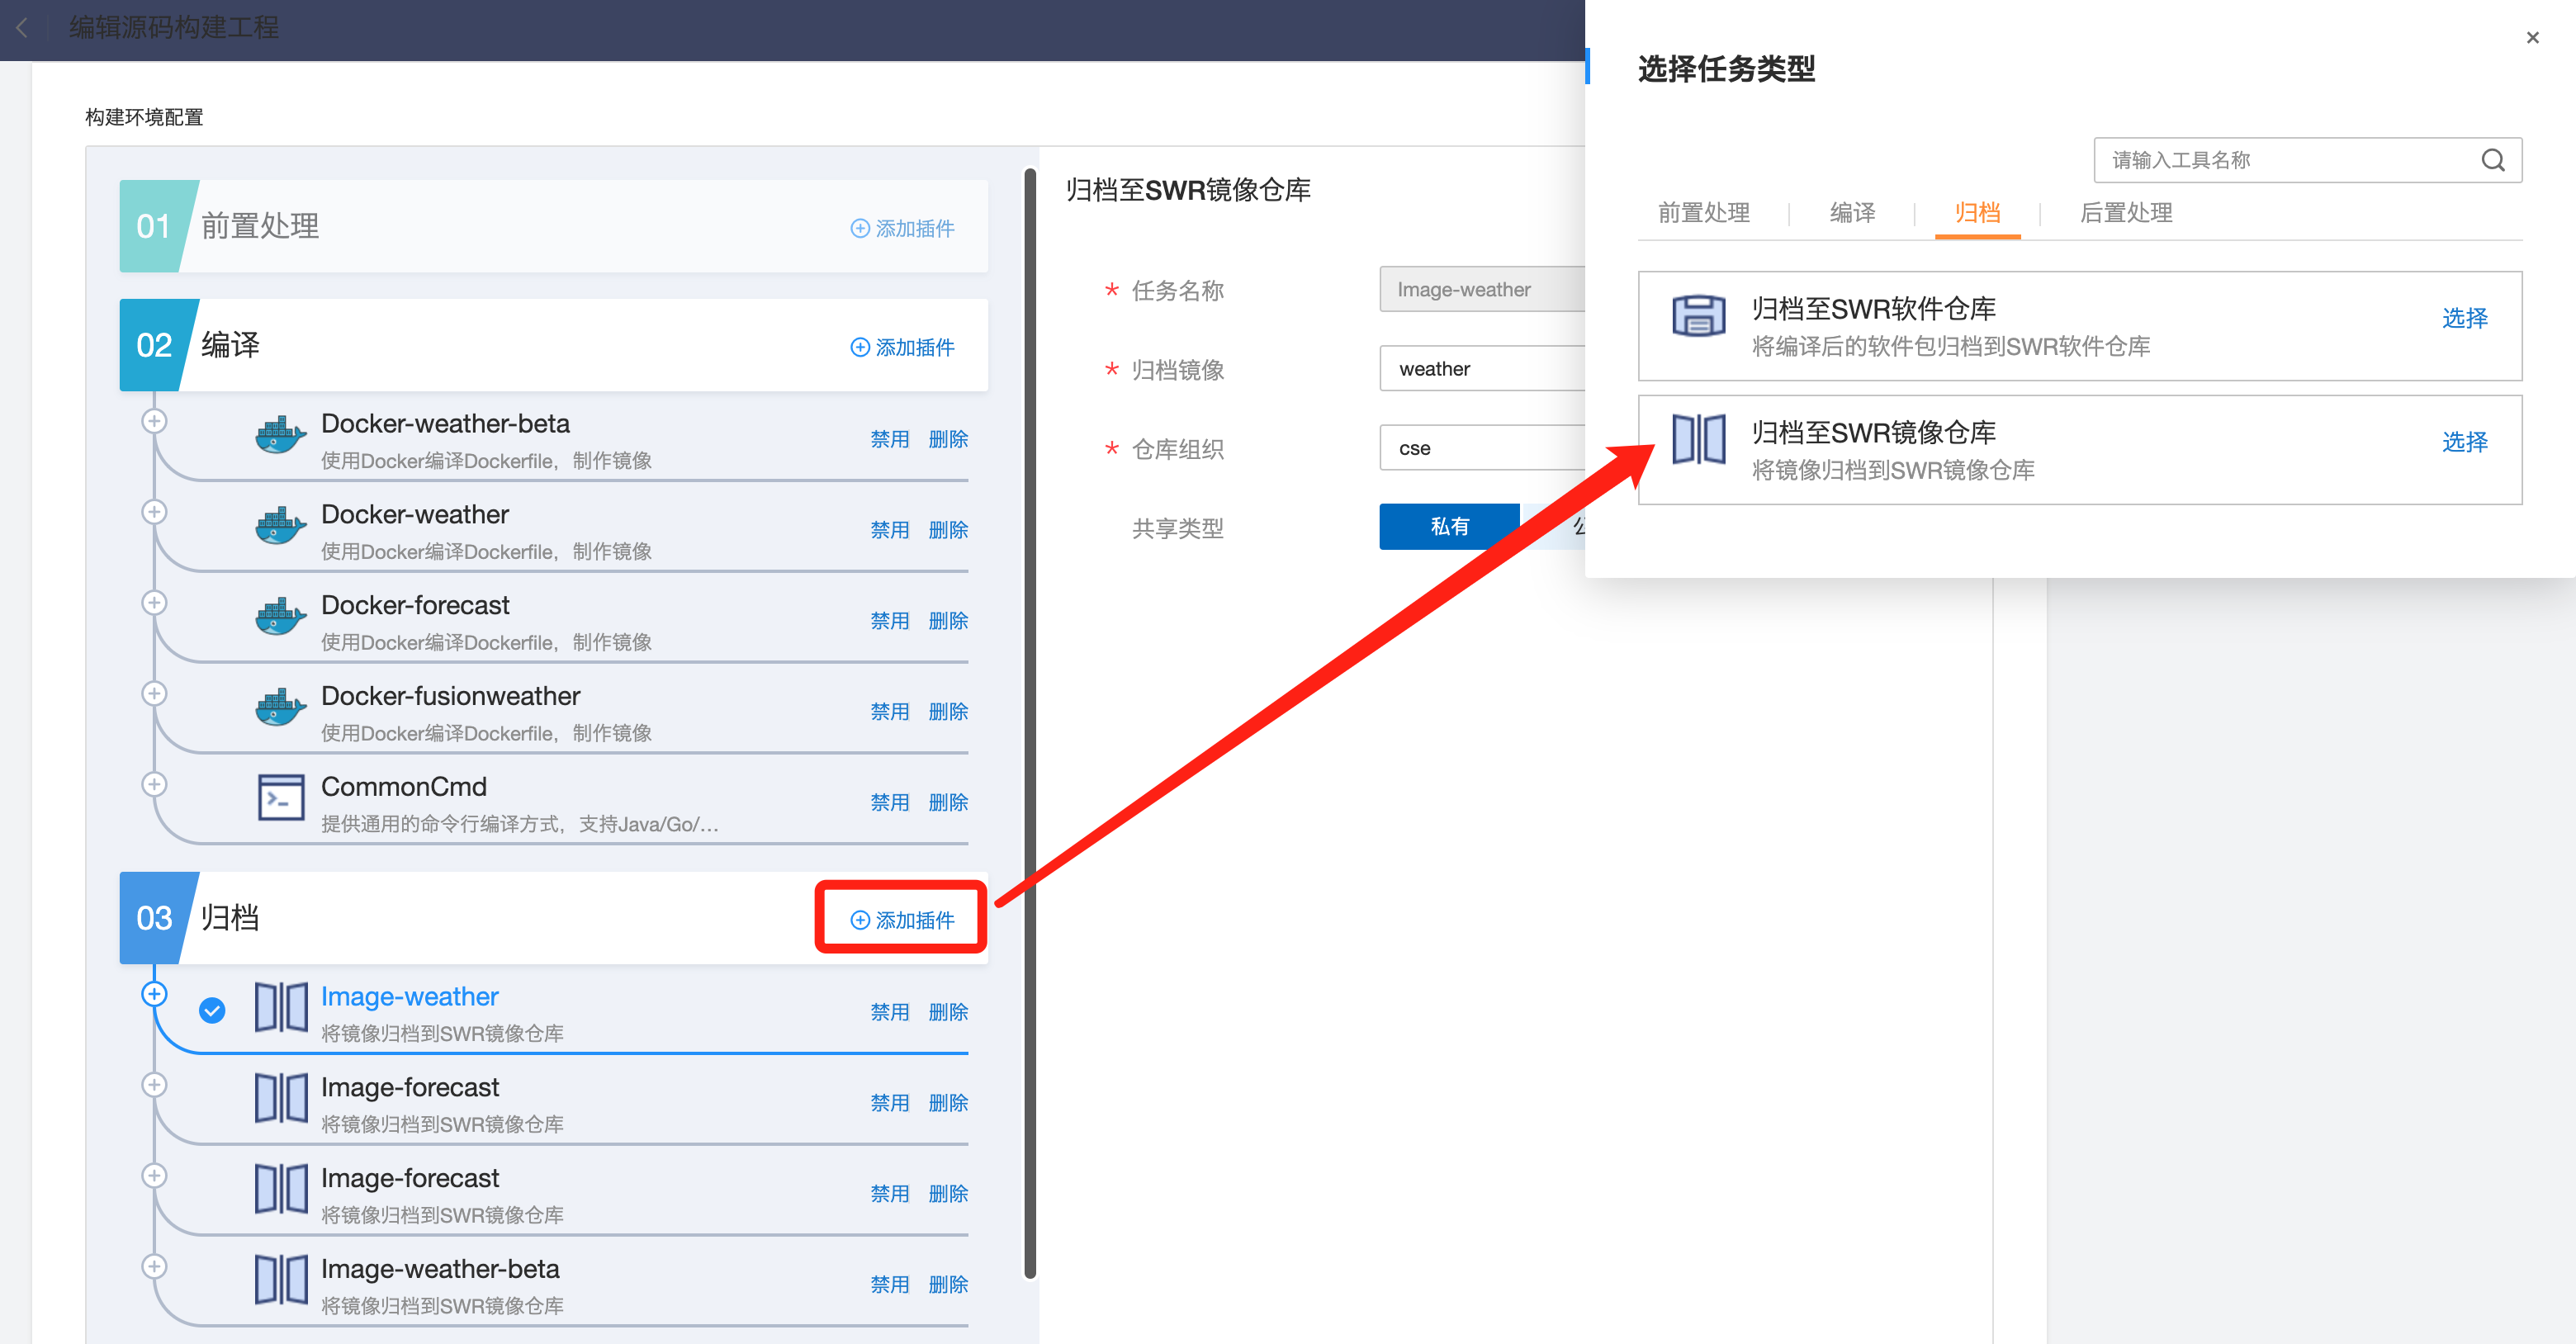Screen dimensions: 2576x1344
Task: Click 添加插件 in the 归档 stage
Action: [902, 919]
